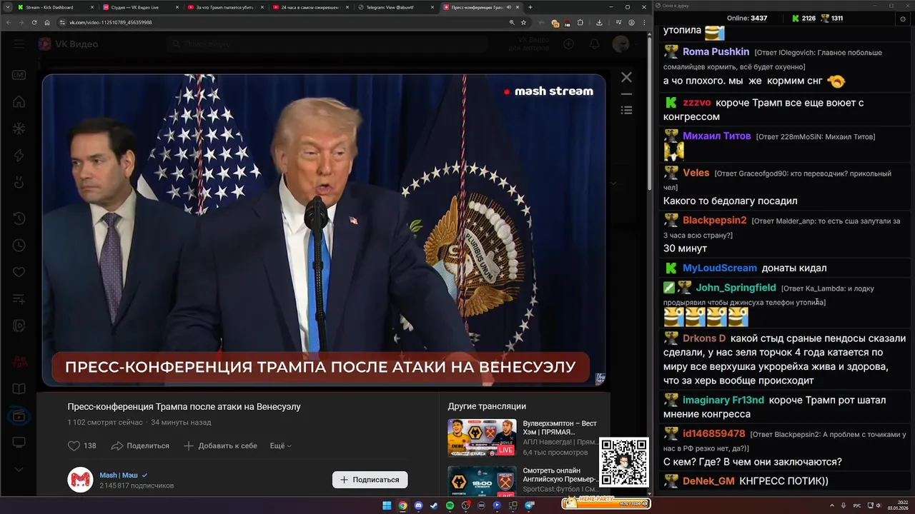Share the video via Поделиться
Image resolution: width=915 pixels, height=514 pixels.
coord(140,445)
